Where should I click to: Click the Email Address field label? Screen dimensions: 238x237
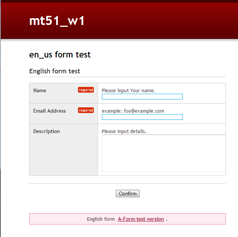click(x=50, y=111)
